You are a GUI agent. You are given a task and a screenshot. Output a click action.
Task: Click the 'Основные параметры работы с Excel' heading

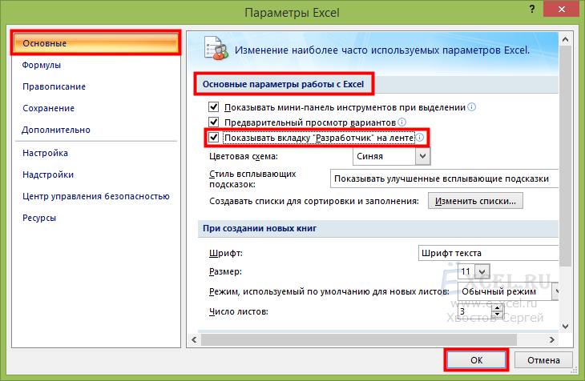[x=283, y=84]
